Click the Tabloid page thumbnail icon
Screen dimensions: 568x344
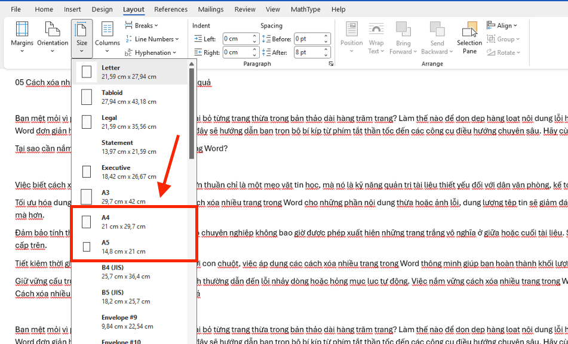tap(87, 97)
